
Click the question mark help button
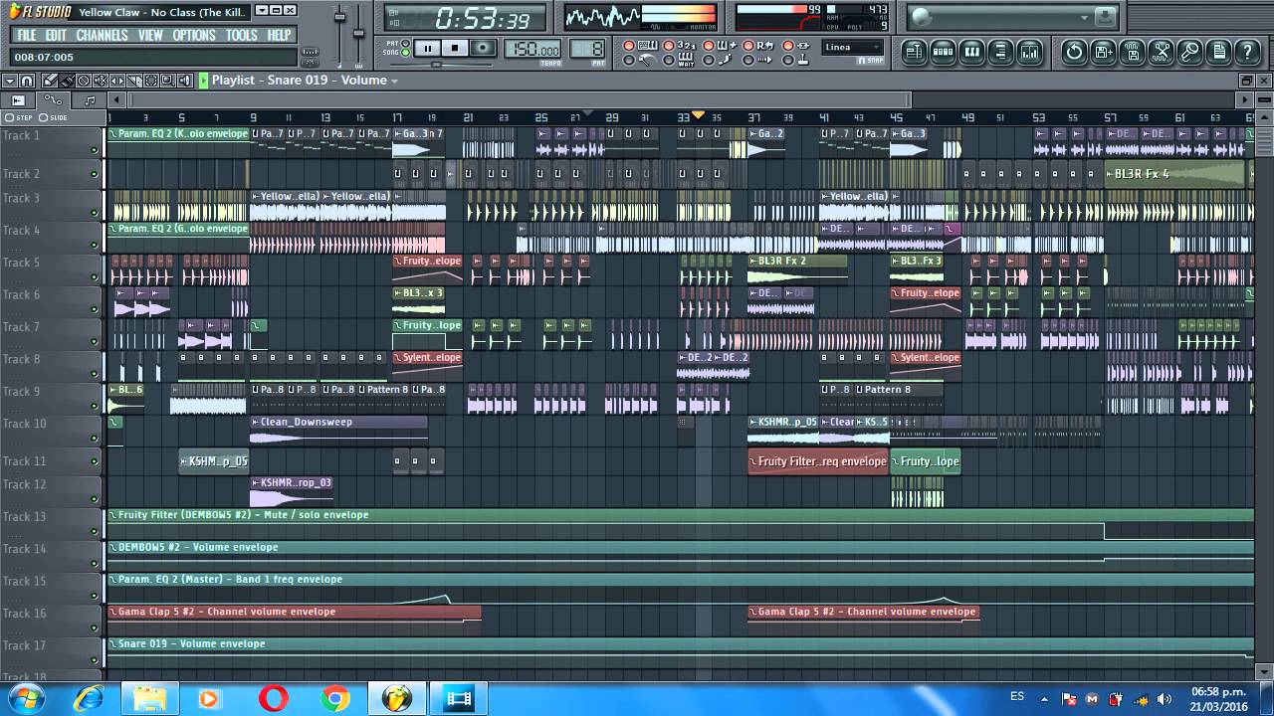(1247, 52)
